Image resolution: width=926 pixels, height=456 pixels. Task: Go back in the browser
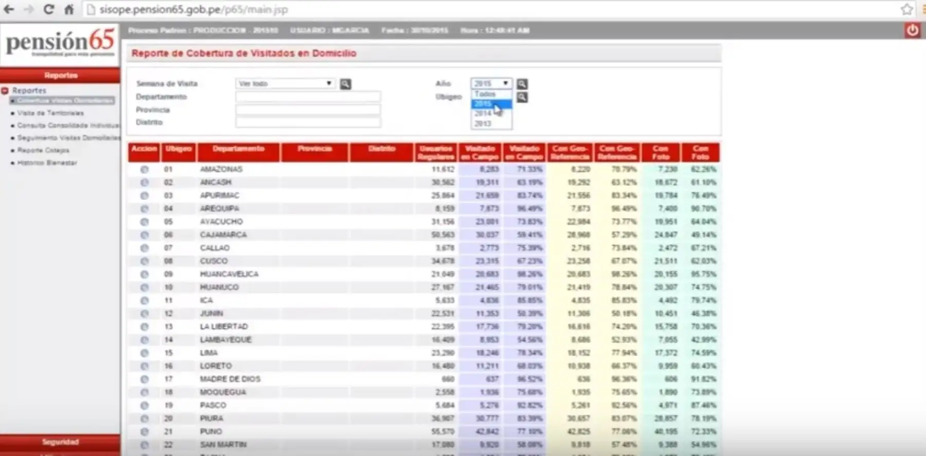pos(9,9)
